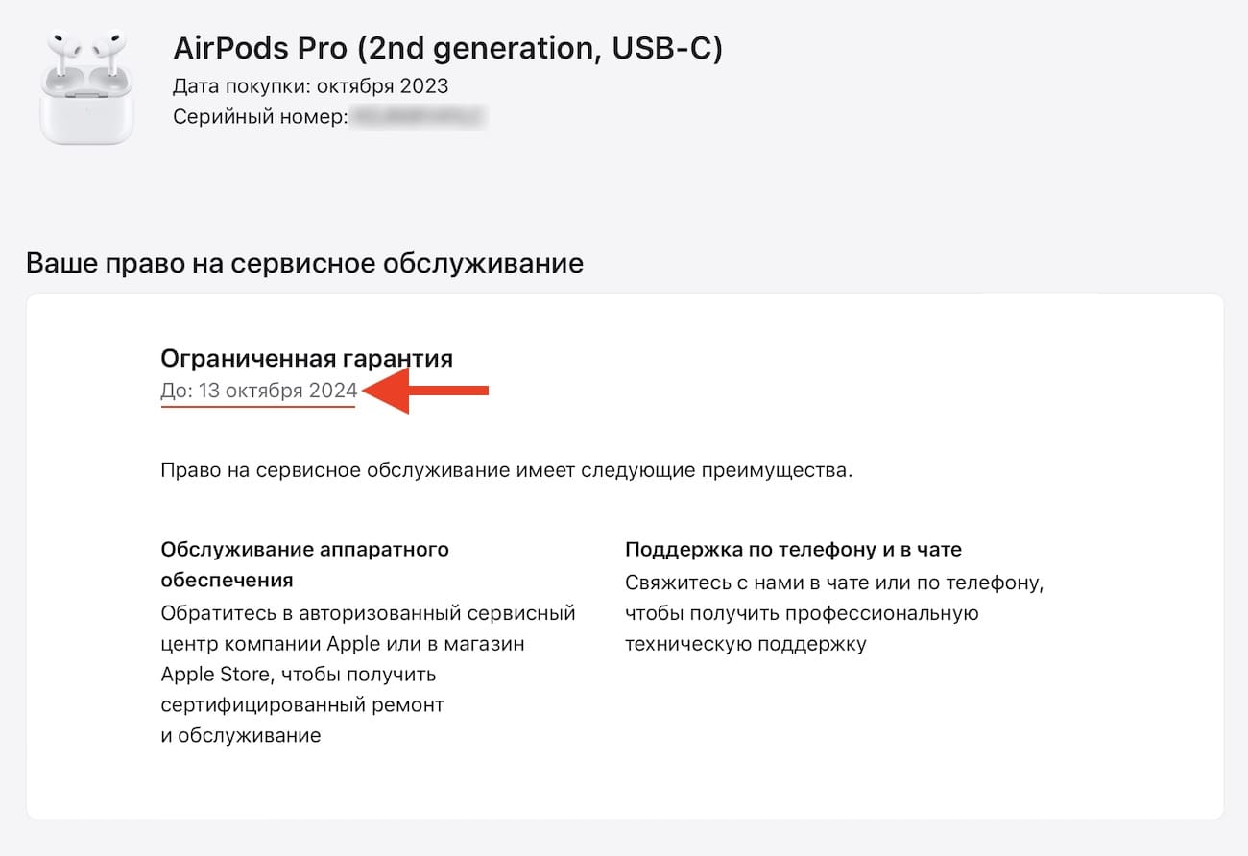
Task: Click the До: 13 октября 2024 expiration date
Action: [x=258, y=391]
